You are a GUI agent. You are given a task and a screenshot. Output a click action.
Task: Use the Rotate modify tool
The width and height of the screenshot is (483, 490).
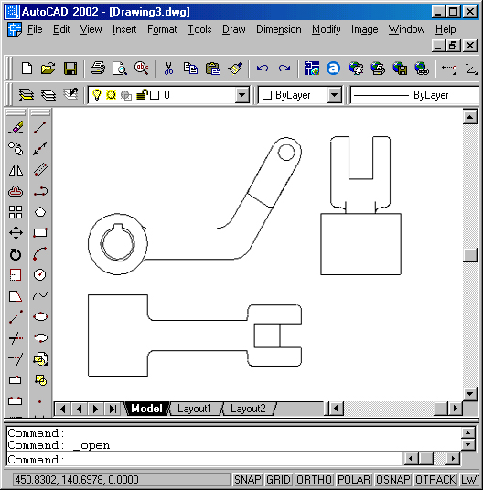coord(16,254)
